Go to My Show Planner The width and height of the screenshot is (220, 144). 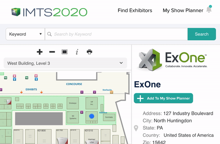[x=183, y=10]
